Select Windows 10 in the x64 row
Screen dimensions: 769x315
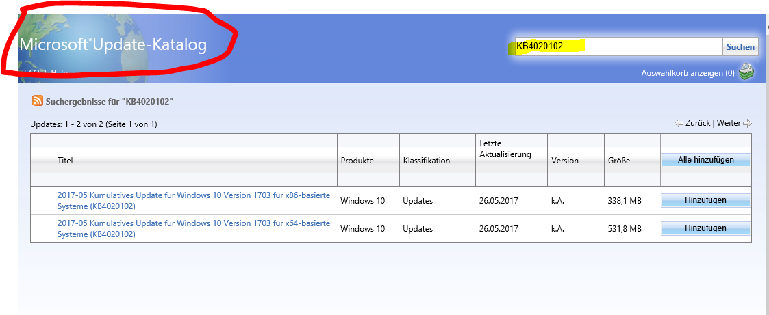363,228
